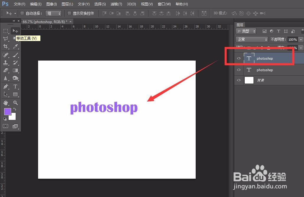Open the 类型 layer filter dropdown

[x=246, y=31]
